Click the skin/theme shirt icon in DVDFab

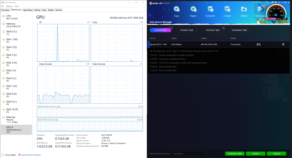(275, 3)
